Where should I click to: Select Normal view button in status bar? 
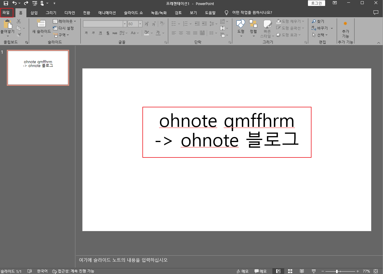coord(278,271)
